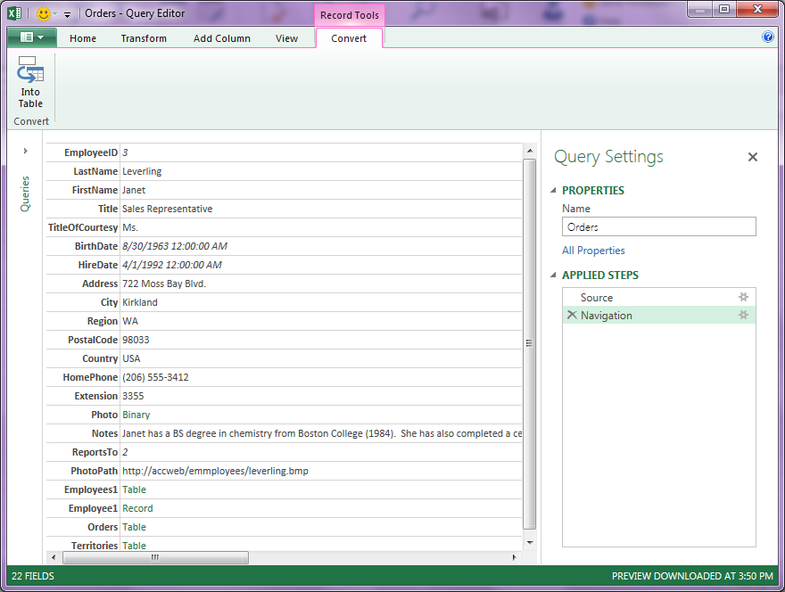This screenshot has width=785, height=592.
Task: Click the horizontal scrollbar thumb
Action: (x=155, y=557)
